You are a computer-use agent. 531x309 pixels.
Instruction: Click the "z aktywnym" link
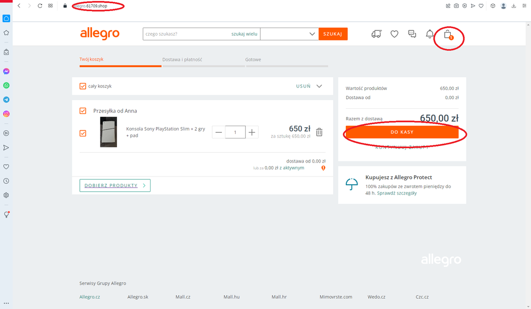[x=292, y=168]
